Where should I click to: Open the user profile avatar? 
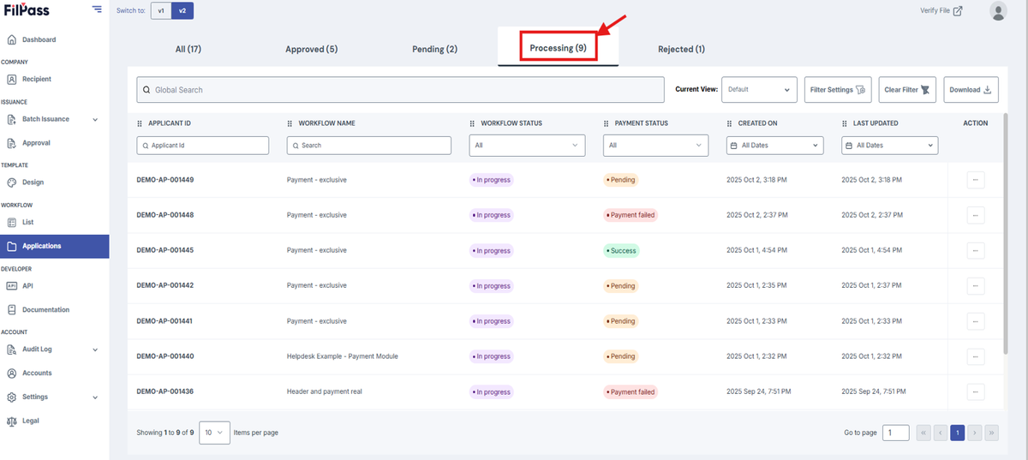tap(998, 11)
